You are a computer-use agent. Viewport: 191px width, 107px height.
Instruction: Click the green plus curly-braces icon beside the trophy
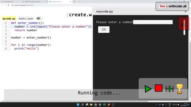(x=169, y=89)
